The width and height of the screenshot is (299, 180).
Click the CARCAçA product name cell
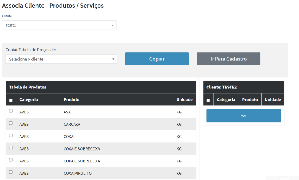72,125
